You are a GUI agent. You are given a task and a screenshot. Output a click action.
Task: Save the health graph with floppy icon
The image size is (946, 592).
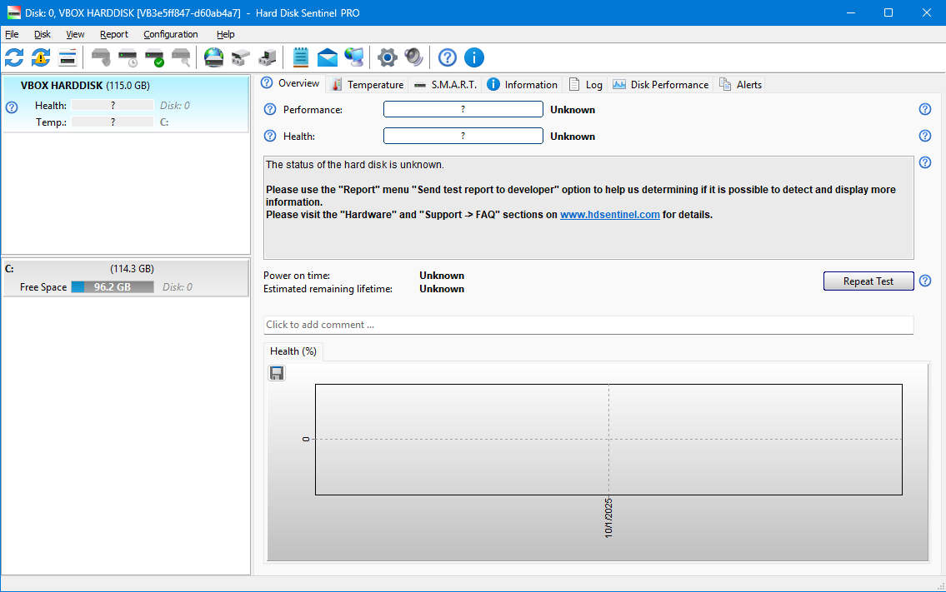277,373
